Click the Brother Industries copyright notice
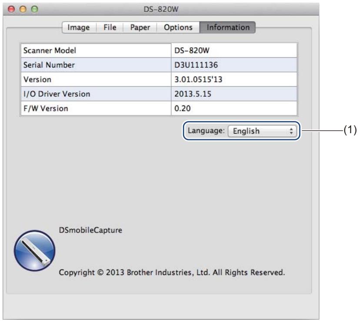Image resolution: width=359 pixels, height=321 pixels. [172, 272]
